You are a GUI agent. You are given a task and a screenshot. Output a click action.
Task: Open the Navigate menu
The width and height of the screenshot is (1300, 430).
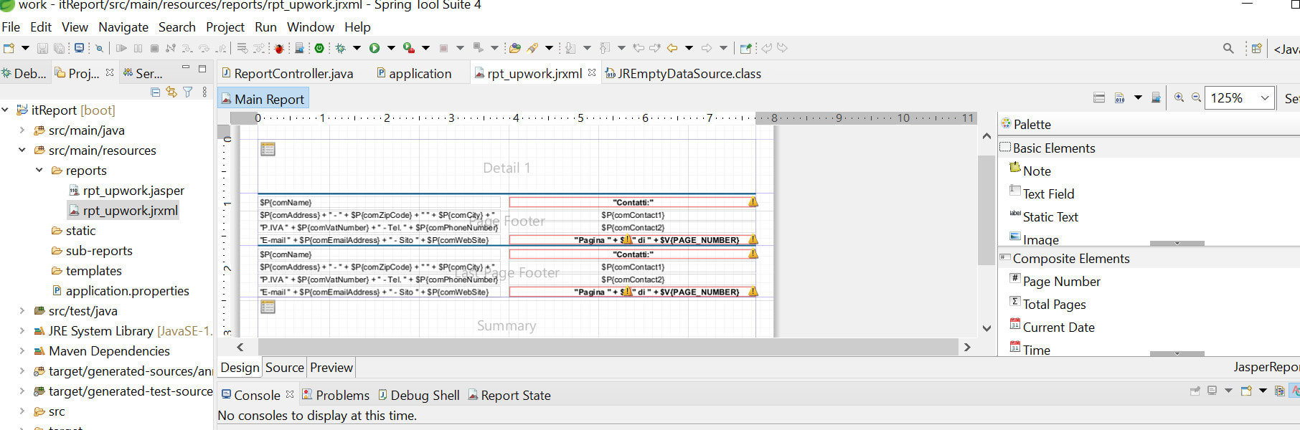point(123,27)
